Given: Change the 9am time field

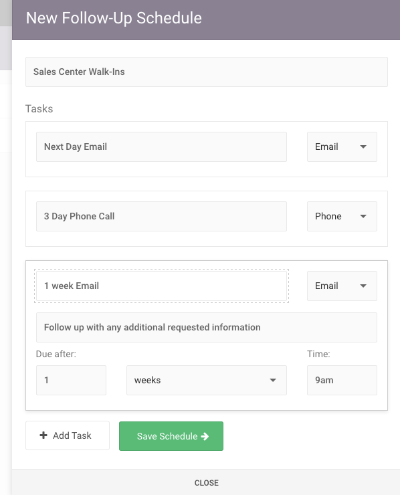Looking at the screenshot, I should coord(342,380).
